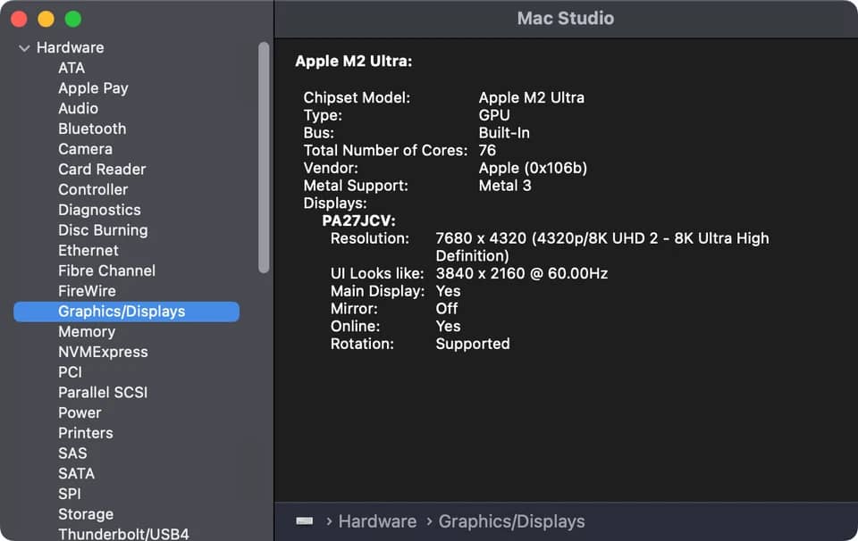Open the ATA hardware entry
Image resolution: width=858 pixels, height=541 pixels.
coord(71,68)
